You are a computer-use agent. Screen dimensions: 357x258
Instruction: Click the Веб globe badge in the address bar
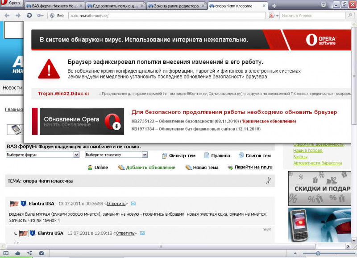(57, 16)
